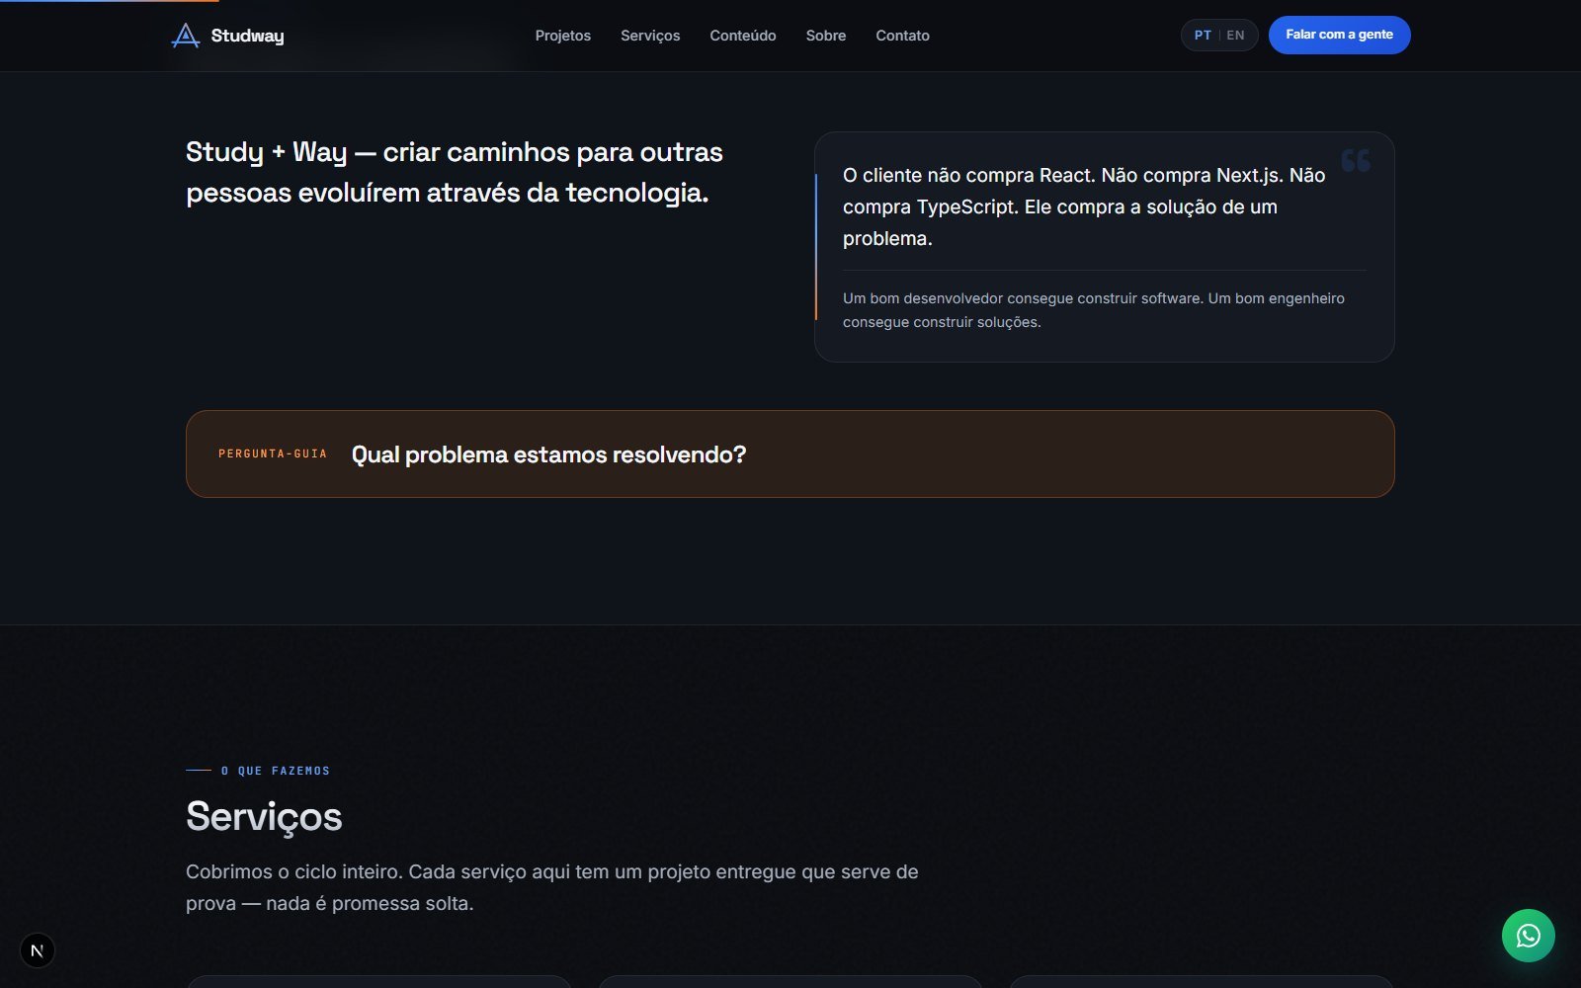
Task: Click the Qual problema estamos resolvendo text
Action: [548, 454]
